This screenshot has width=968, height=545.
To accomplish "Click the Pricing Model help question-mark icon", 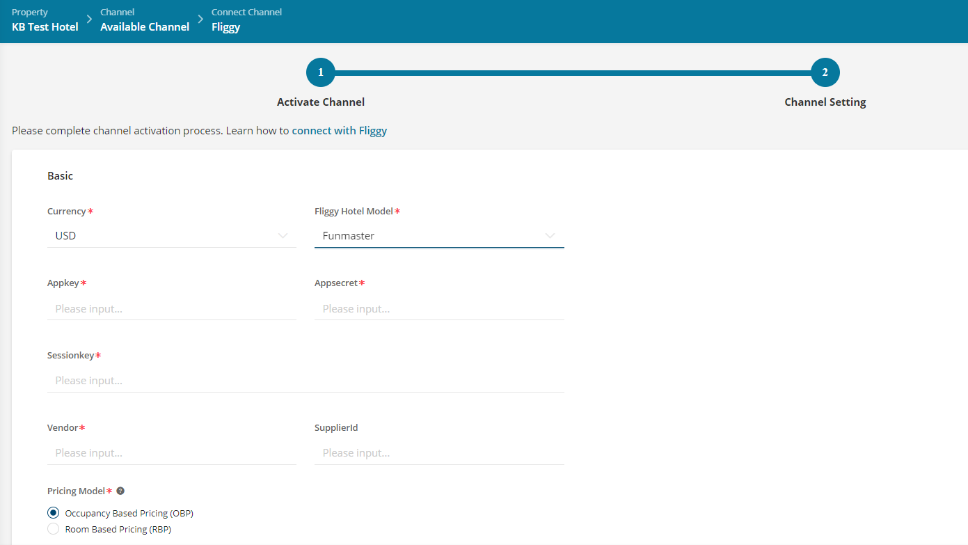I will [x=120, y=491].
